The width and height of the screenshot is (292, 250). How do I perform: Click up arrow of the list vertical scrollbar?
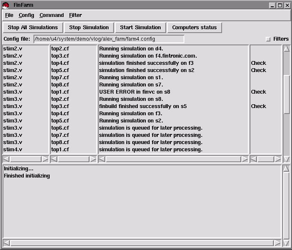pos(286,48)
